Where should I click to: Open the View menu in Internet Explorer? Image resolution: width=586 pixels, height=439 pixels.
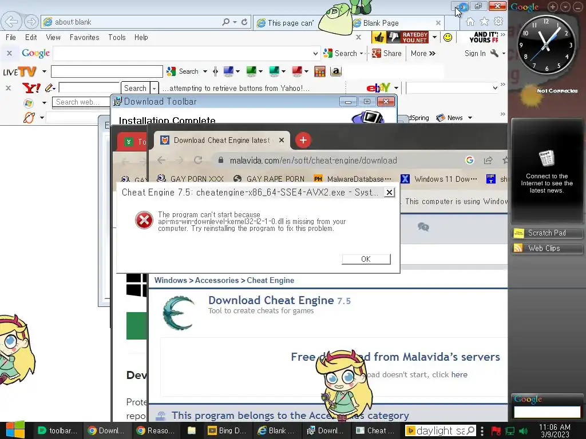pos(53,37)
